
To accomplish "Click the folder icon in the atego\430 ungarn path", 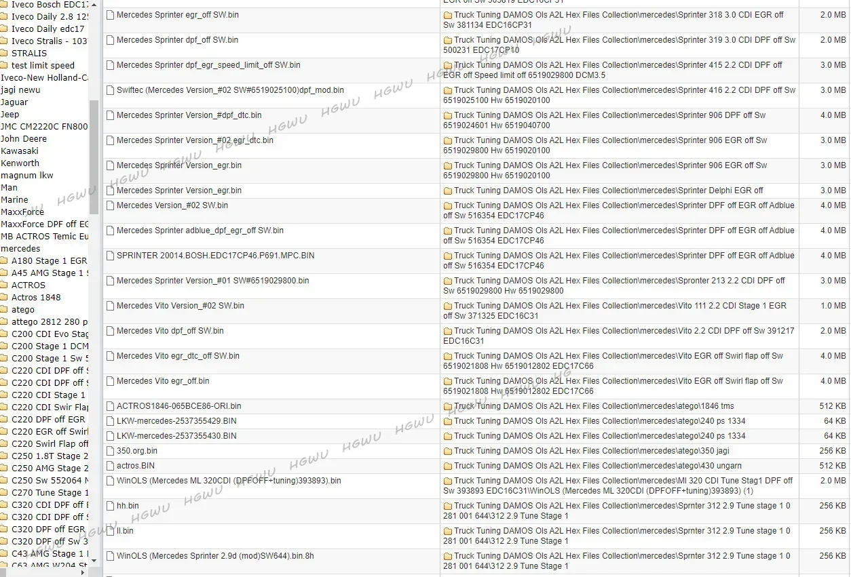I will click(448, 466).
